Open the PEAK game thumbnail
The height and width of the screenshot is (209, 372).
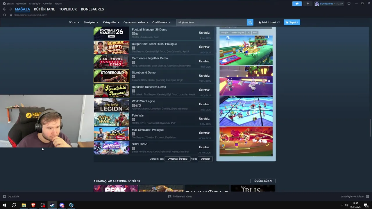tap(116, 188)
